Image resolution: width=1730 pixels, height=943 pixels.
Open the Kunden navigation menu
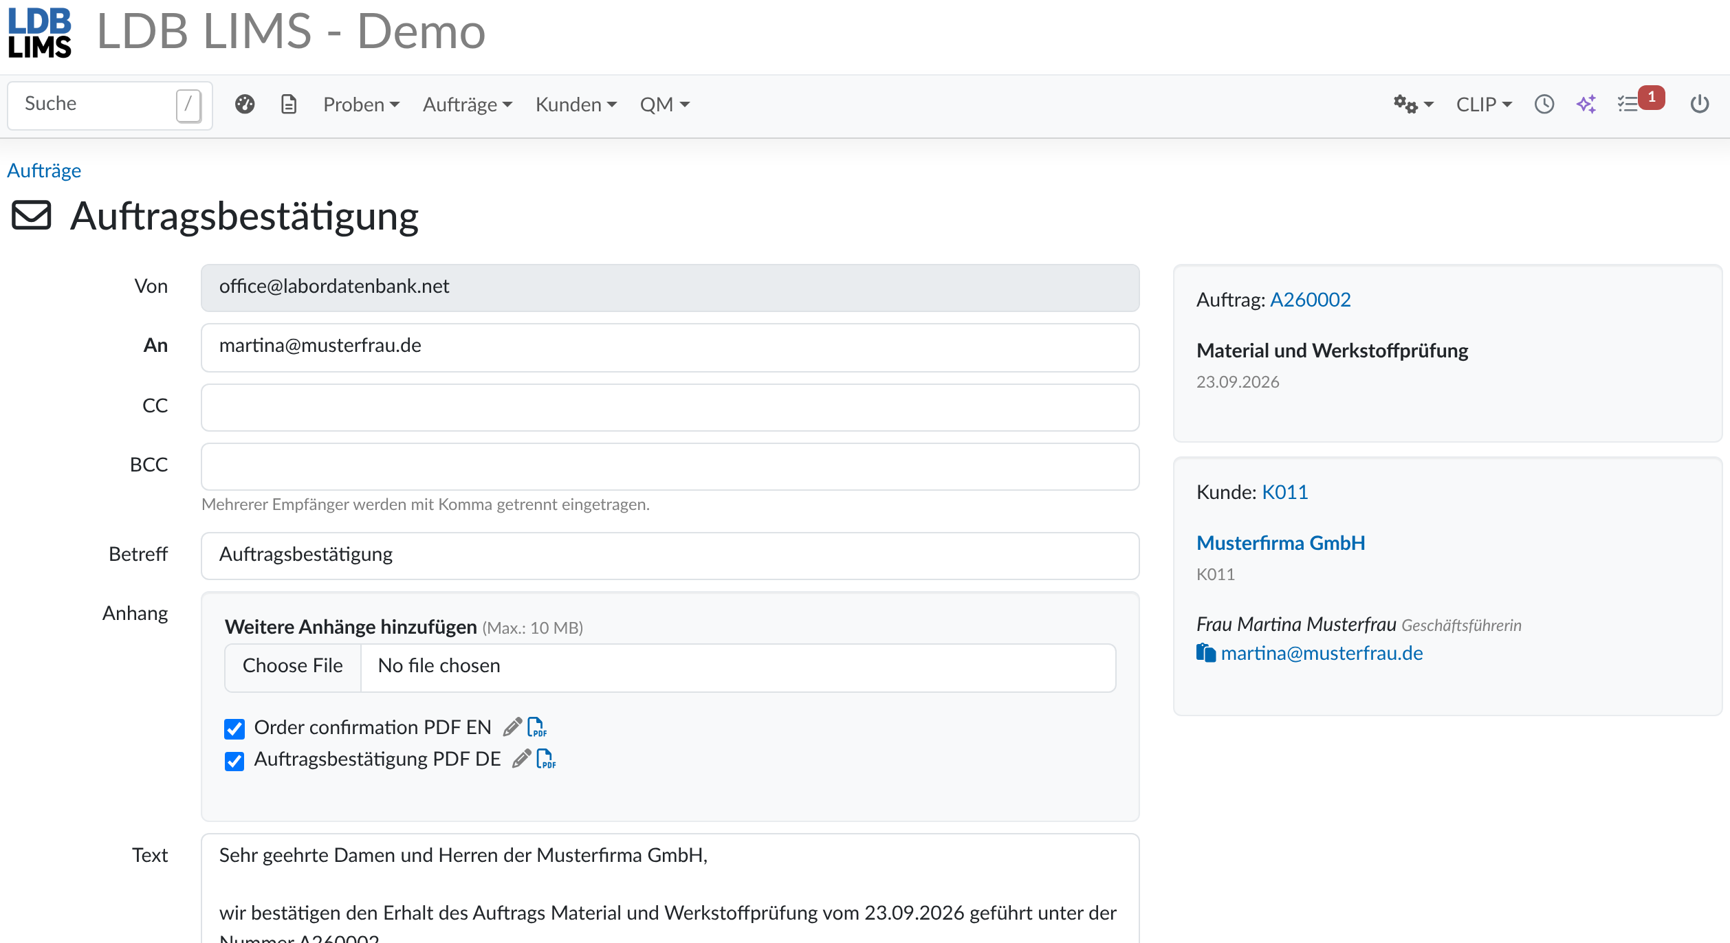coord(576,104)
